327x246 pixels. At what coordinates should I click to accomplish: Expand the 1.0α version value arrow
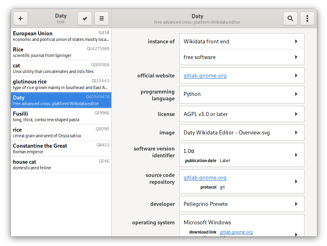point(296,155)
